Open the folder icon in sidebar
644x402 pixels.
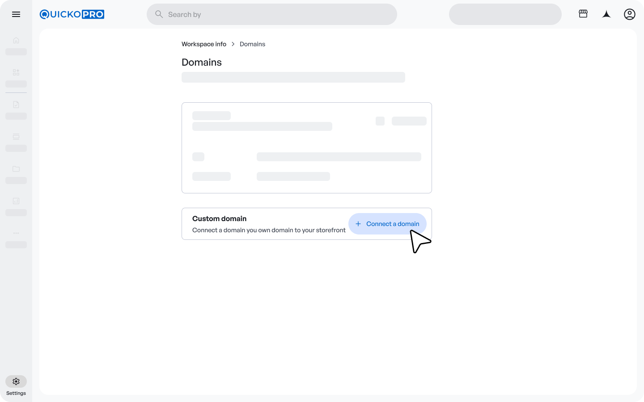[x=16, y=169]
